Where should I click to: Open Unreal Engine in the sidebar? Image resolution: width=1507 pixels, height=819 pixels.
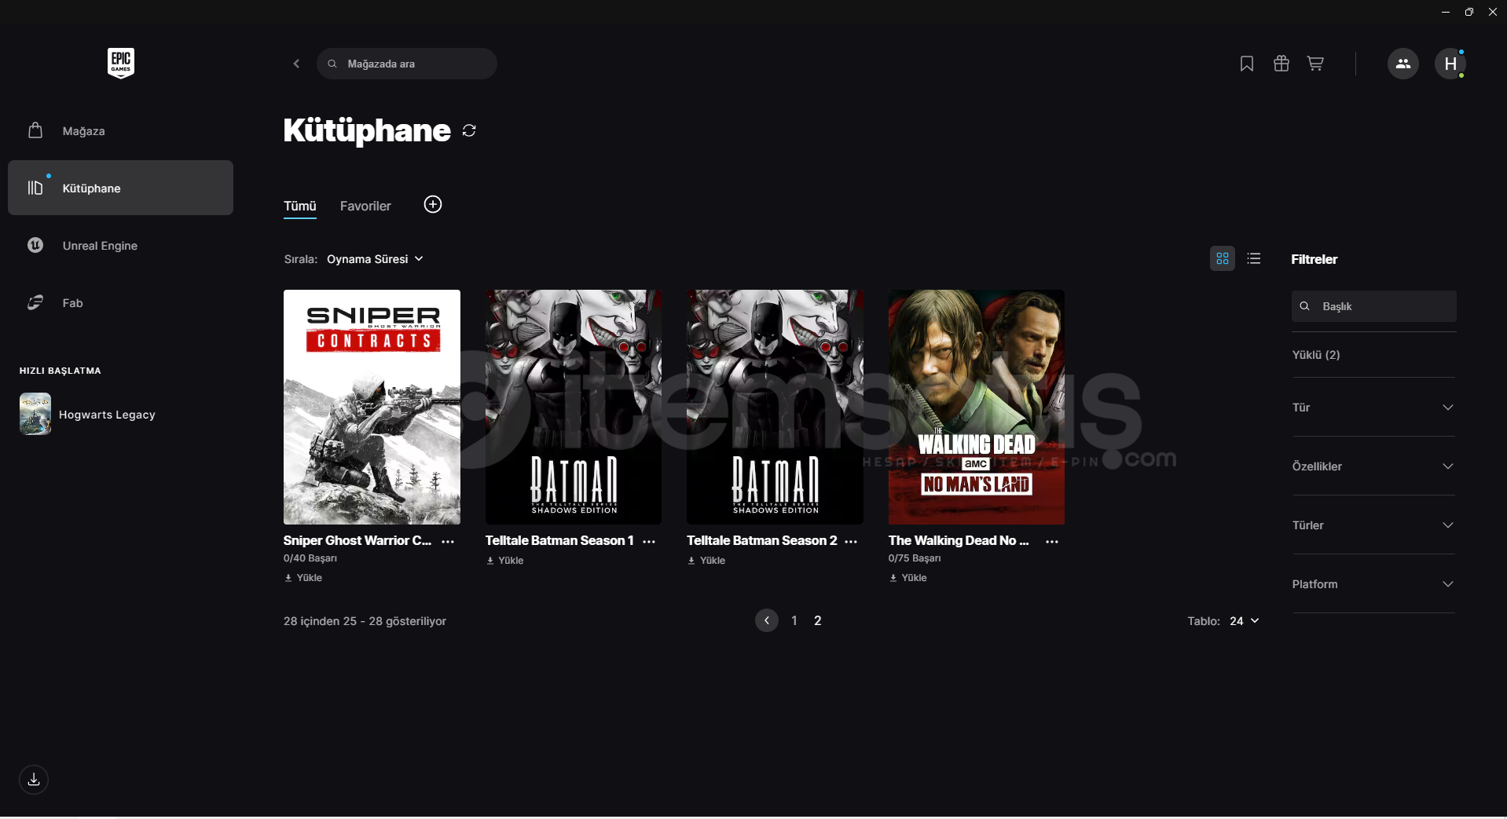click(120, 246)
